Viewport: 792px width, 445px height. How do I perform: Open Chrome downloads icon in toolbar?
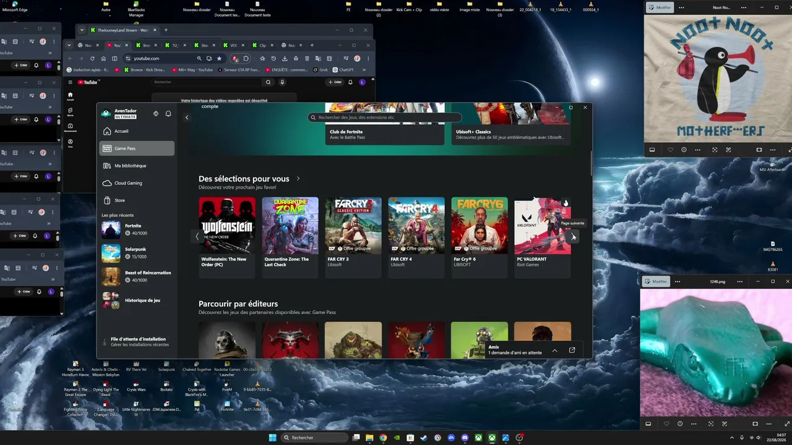[x=284, y=59]
